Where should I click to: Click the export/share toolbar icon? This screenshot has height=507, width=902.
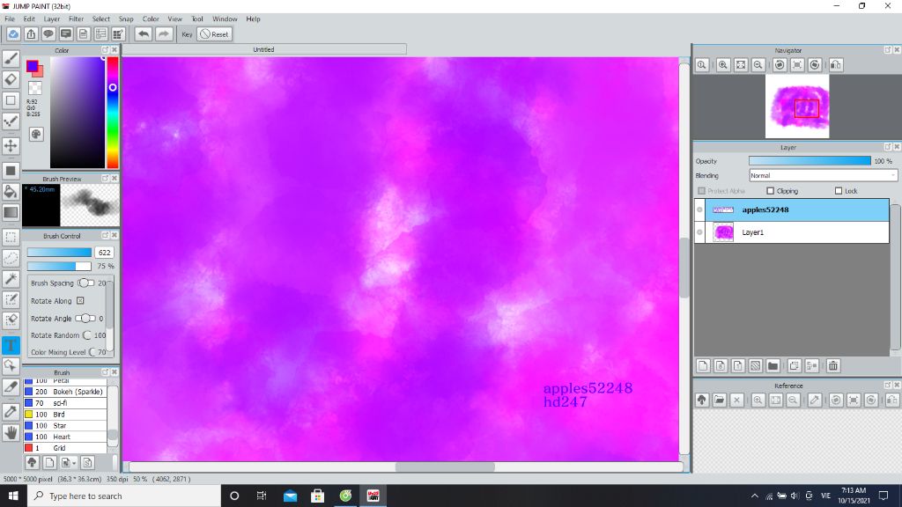[x=31, y=34]
